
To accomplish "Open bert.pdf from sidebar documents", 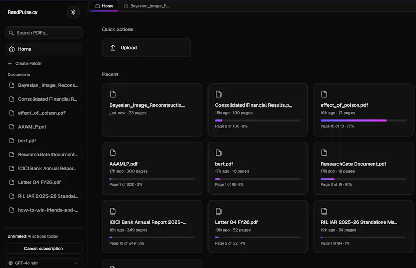I will point(44,141).
